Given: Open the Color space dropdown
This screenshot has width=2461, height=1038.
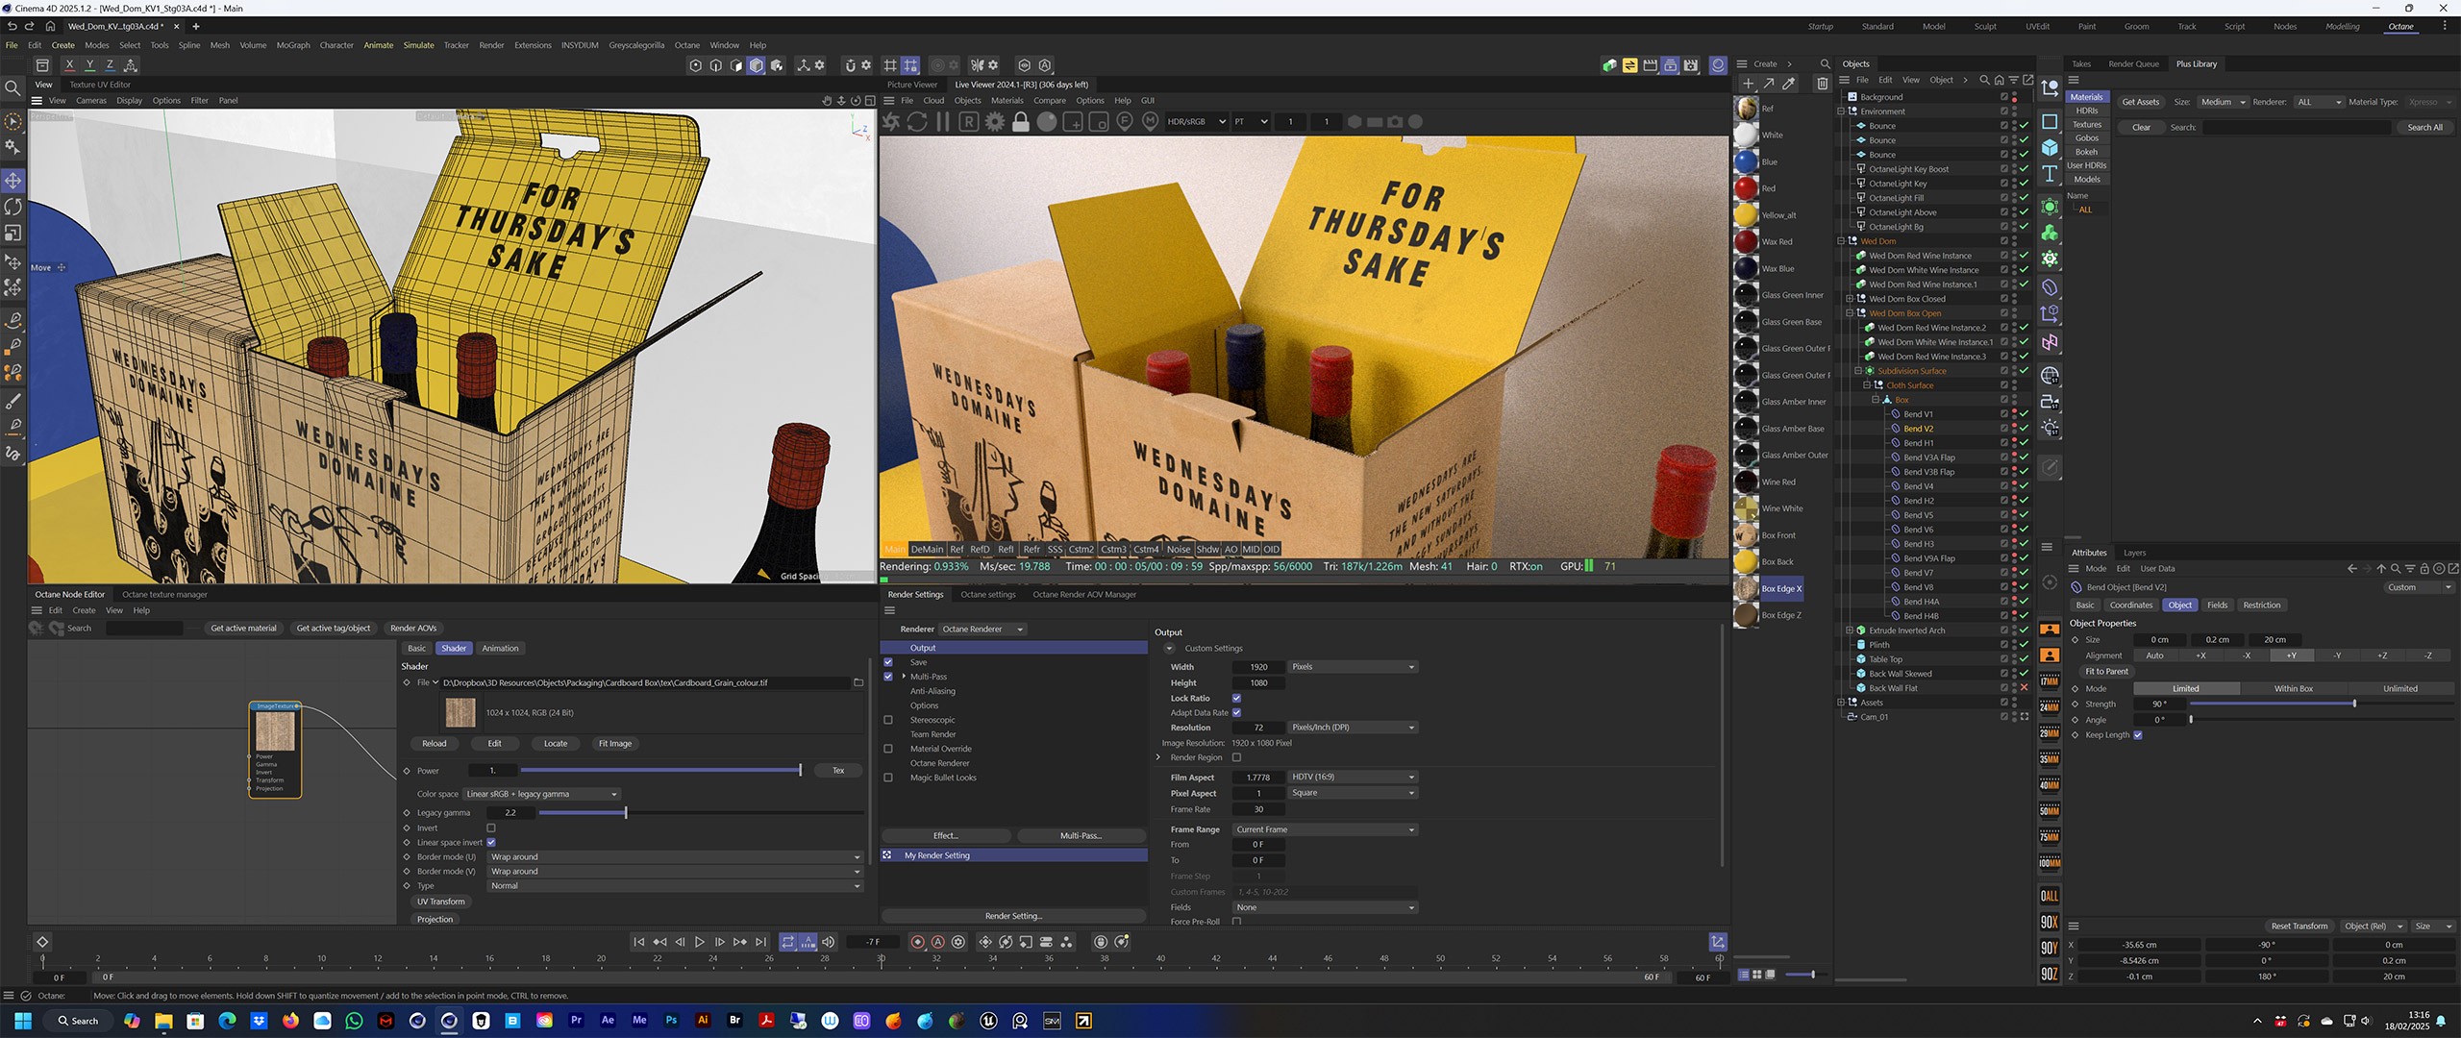Looking at the screenshot, I should coord(541,794).
